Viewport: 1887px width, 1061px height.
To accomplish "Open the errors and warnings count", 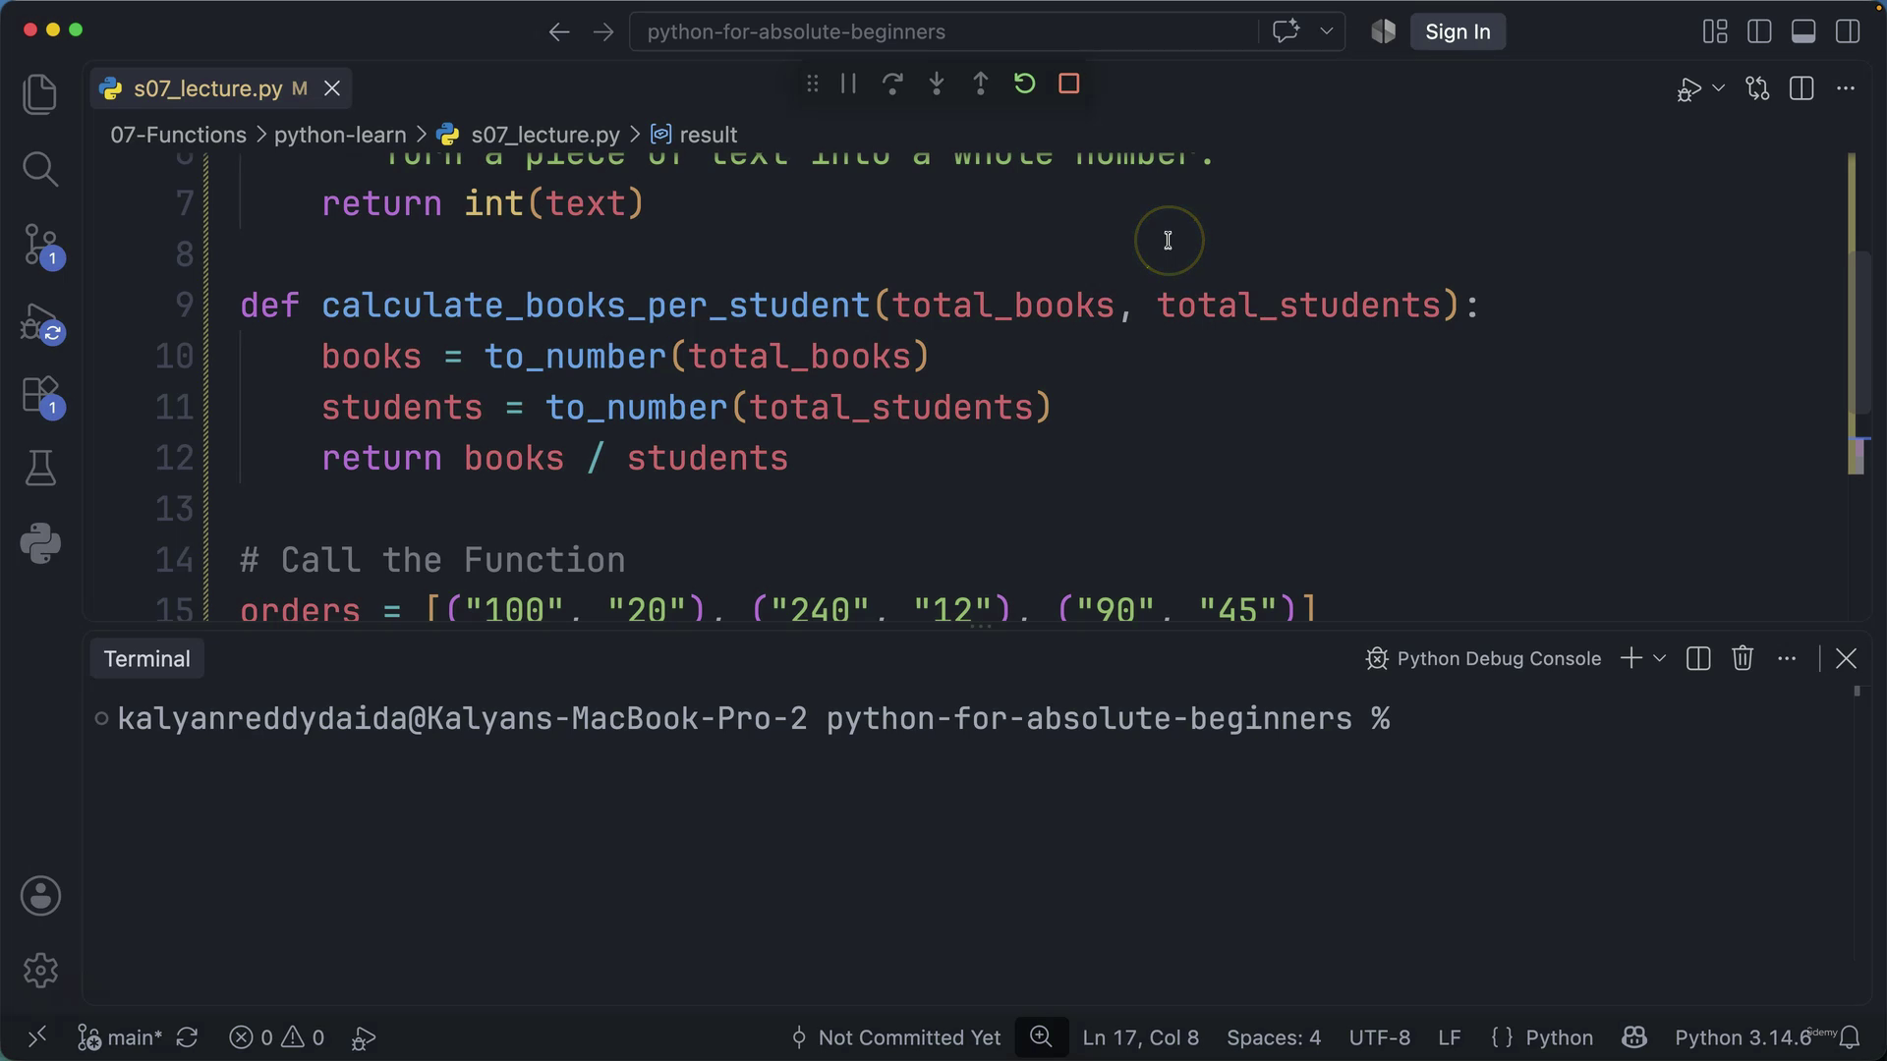I will 276,1037.
